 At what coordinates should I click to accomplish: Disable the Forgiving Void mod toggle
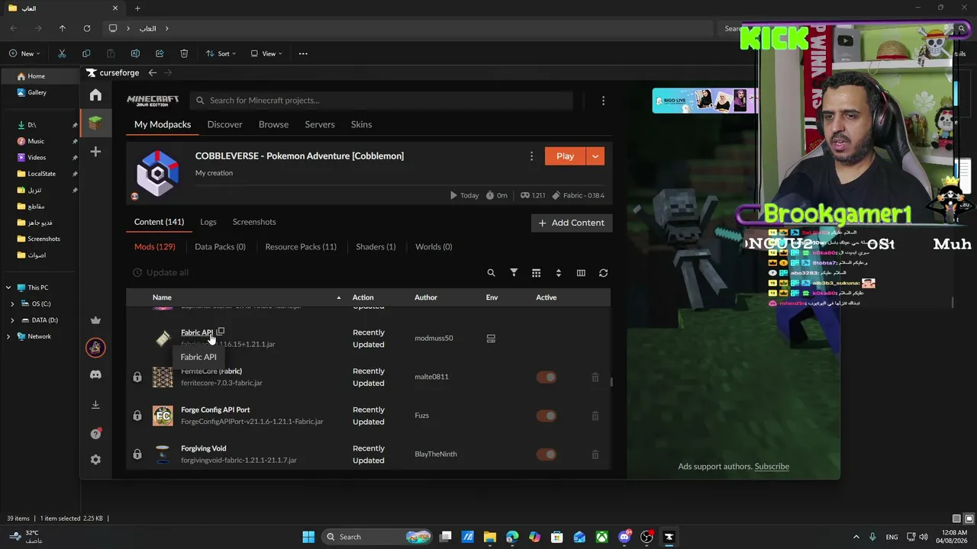[547, 454]
